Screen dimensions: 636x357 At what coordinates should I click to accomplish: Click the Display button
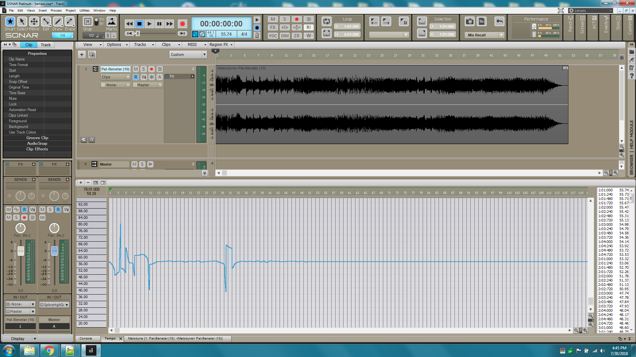coord(18,339)
